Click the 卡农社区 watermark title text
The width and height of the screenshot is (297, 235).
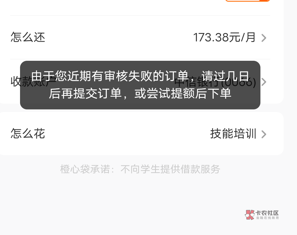[x=267, y=213]
